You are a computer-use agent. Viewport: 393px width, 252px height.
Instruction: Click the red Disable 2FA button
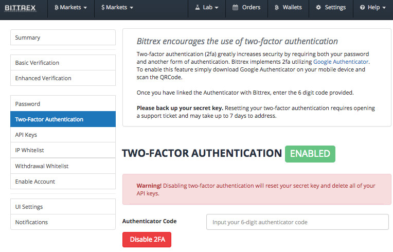(147, 240)
